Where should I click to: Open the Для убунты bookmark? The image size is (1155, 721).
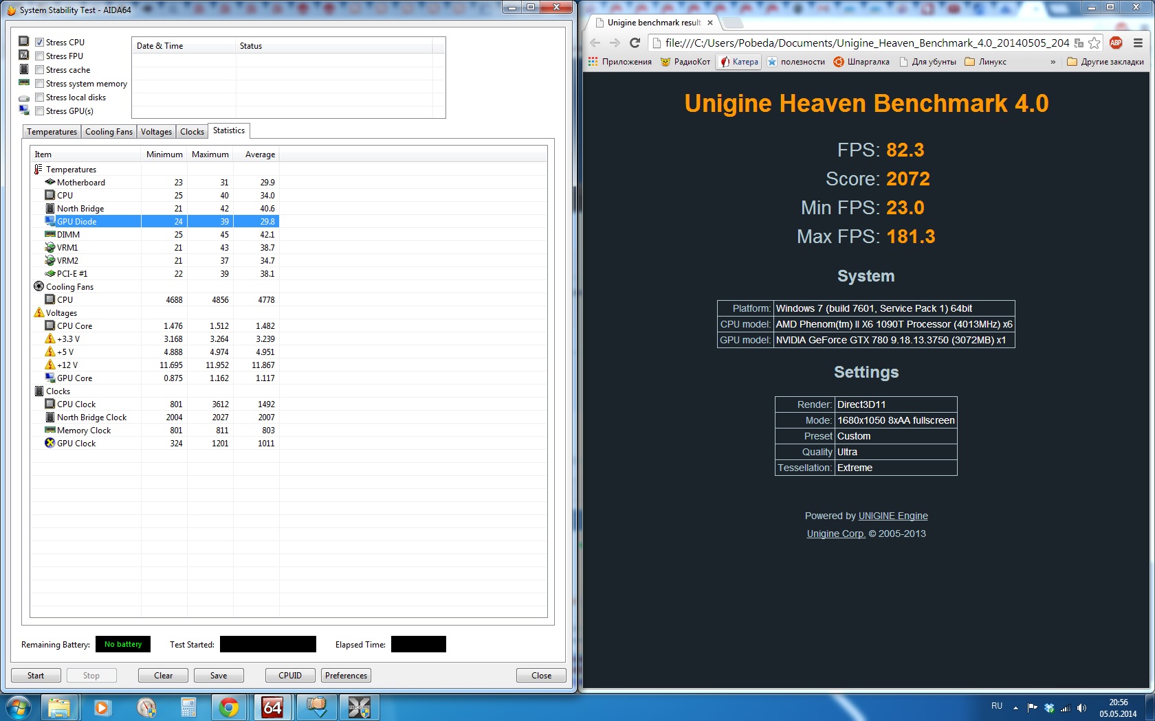pos(927,62)
